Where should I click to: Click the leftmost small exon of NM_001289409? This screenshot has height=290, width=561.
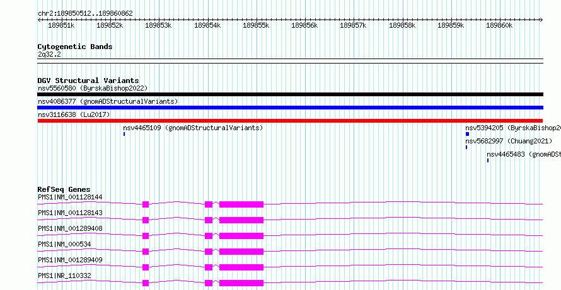click(145, 267)
